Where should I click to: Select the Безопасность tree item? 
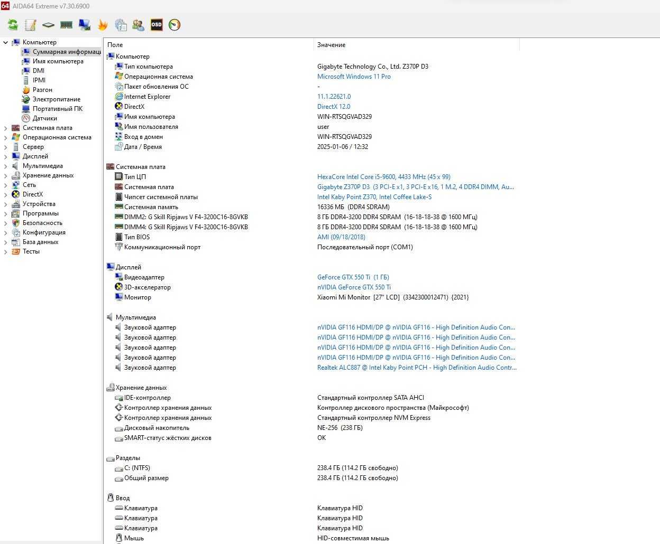(x=42, y=223)
